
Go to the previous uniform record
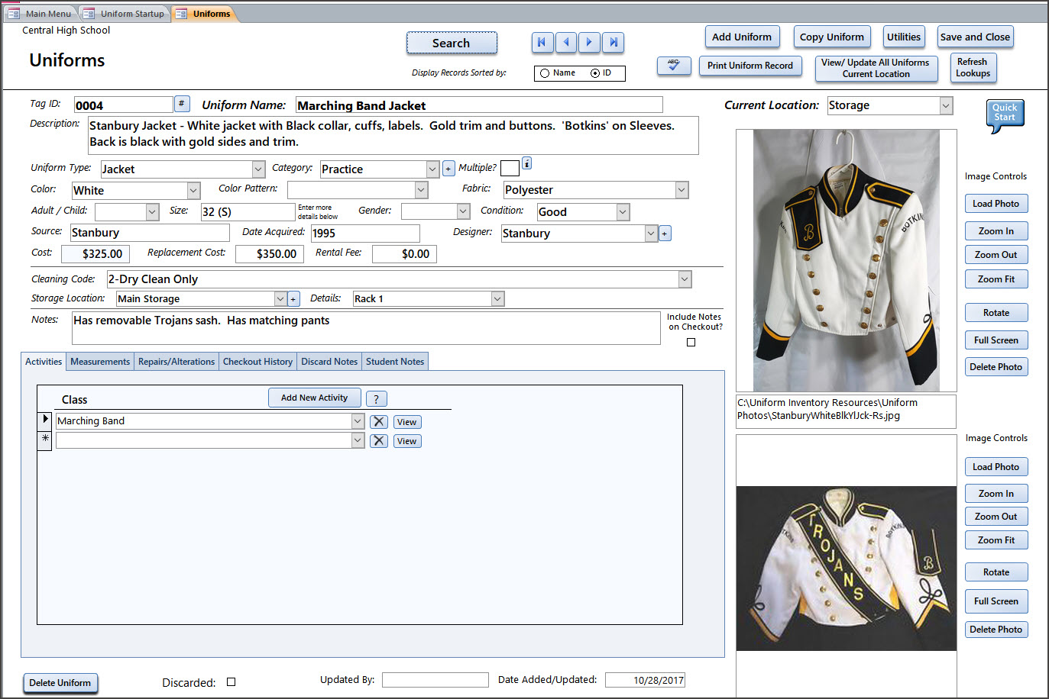pos(565,43)
